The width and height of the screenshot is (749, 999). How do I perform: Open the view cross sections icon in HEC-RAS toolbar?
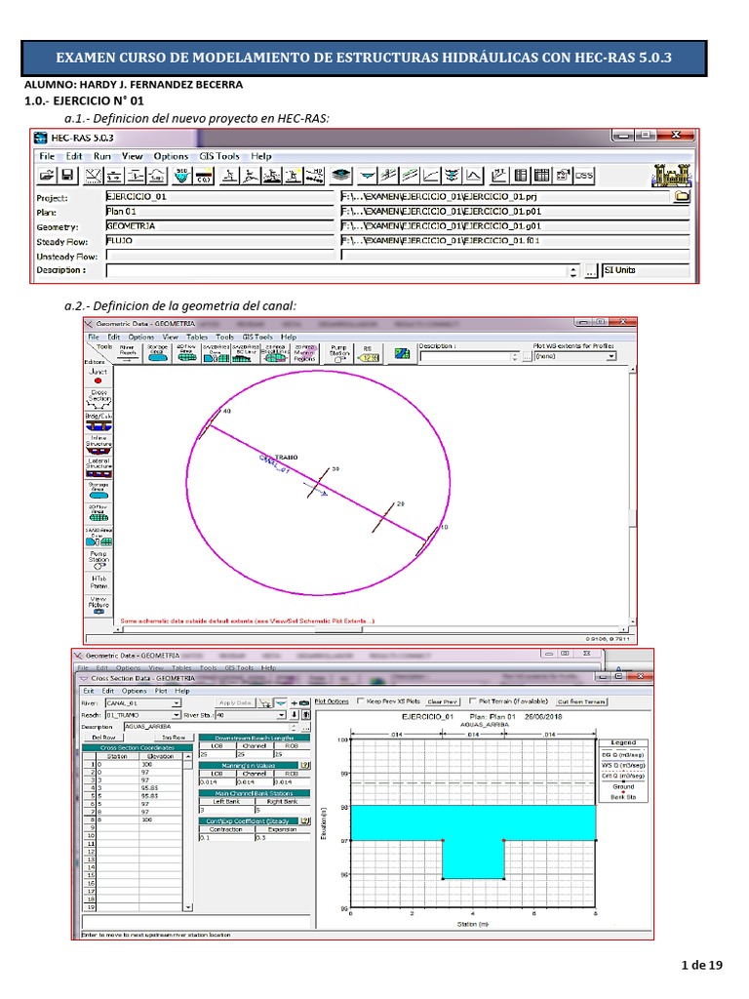(368, 176)
